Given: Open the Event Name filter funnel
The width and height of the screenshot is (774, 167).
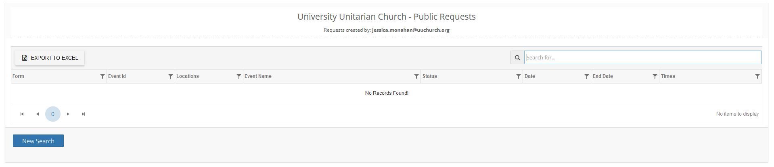Looking at the screenshot, I should click(416, 76).
